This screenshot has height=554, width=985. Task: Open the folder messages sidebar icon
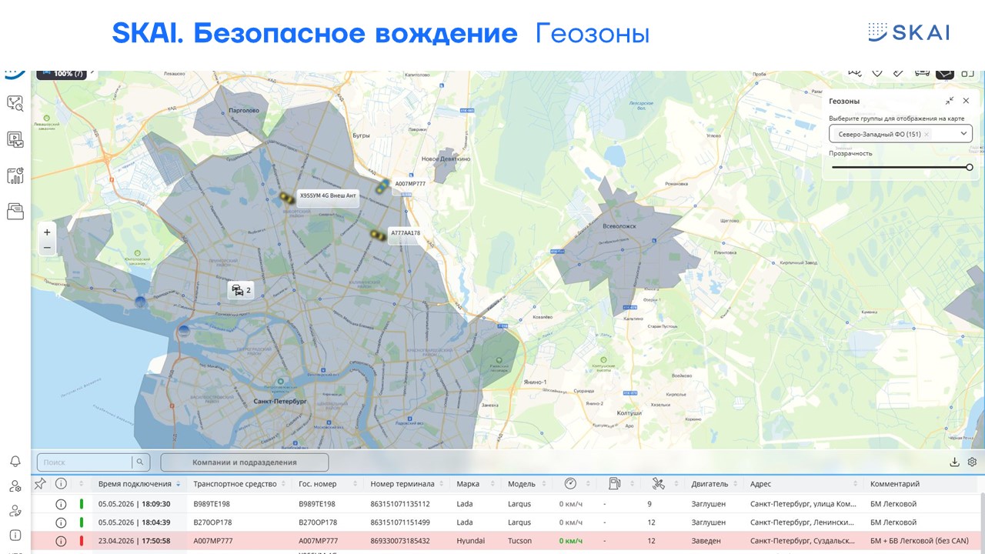[x=15, y=211]
